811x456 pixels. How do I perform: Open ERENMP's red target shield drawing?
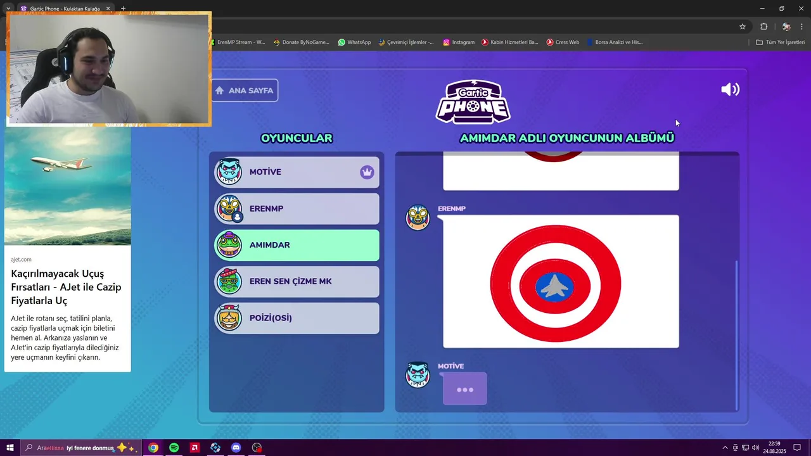[x=561, y=281]
